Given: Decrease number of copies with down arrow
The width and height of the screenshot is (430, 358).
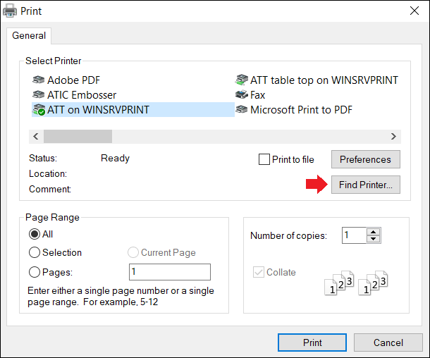Looking at the screenshot, I should 373,239.
